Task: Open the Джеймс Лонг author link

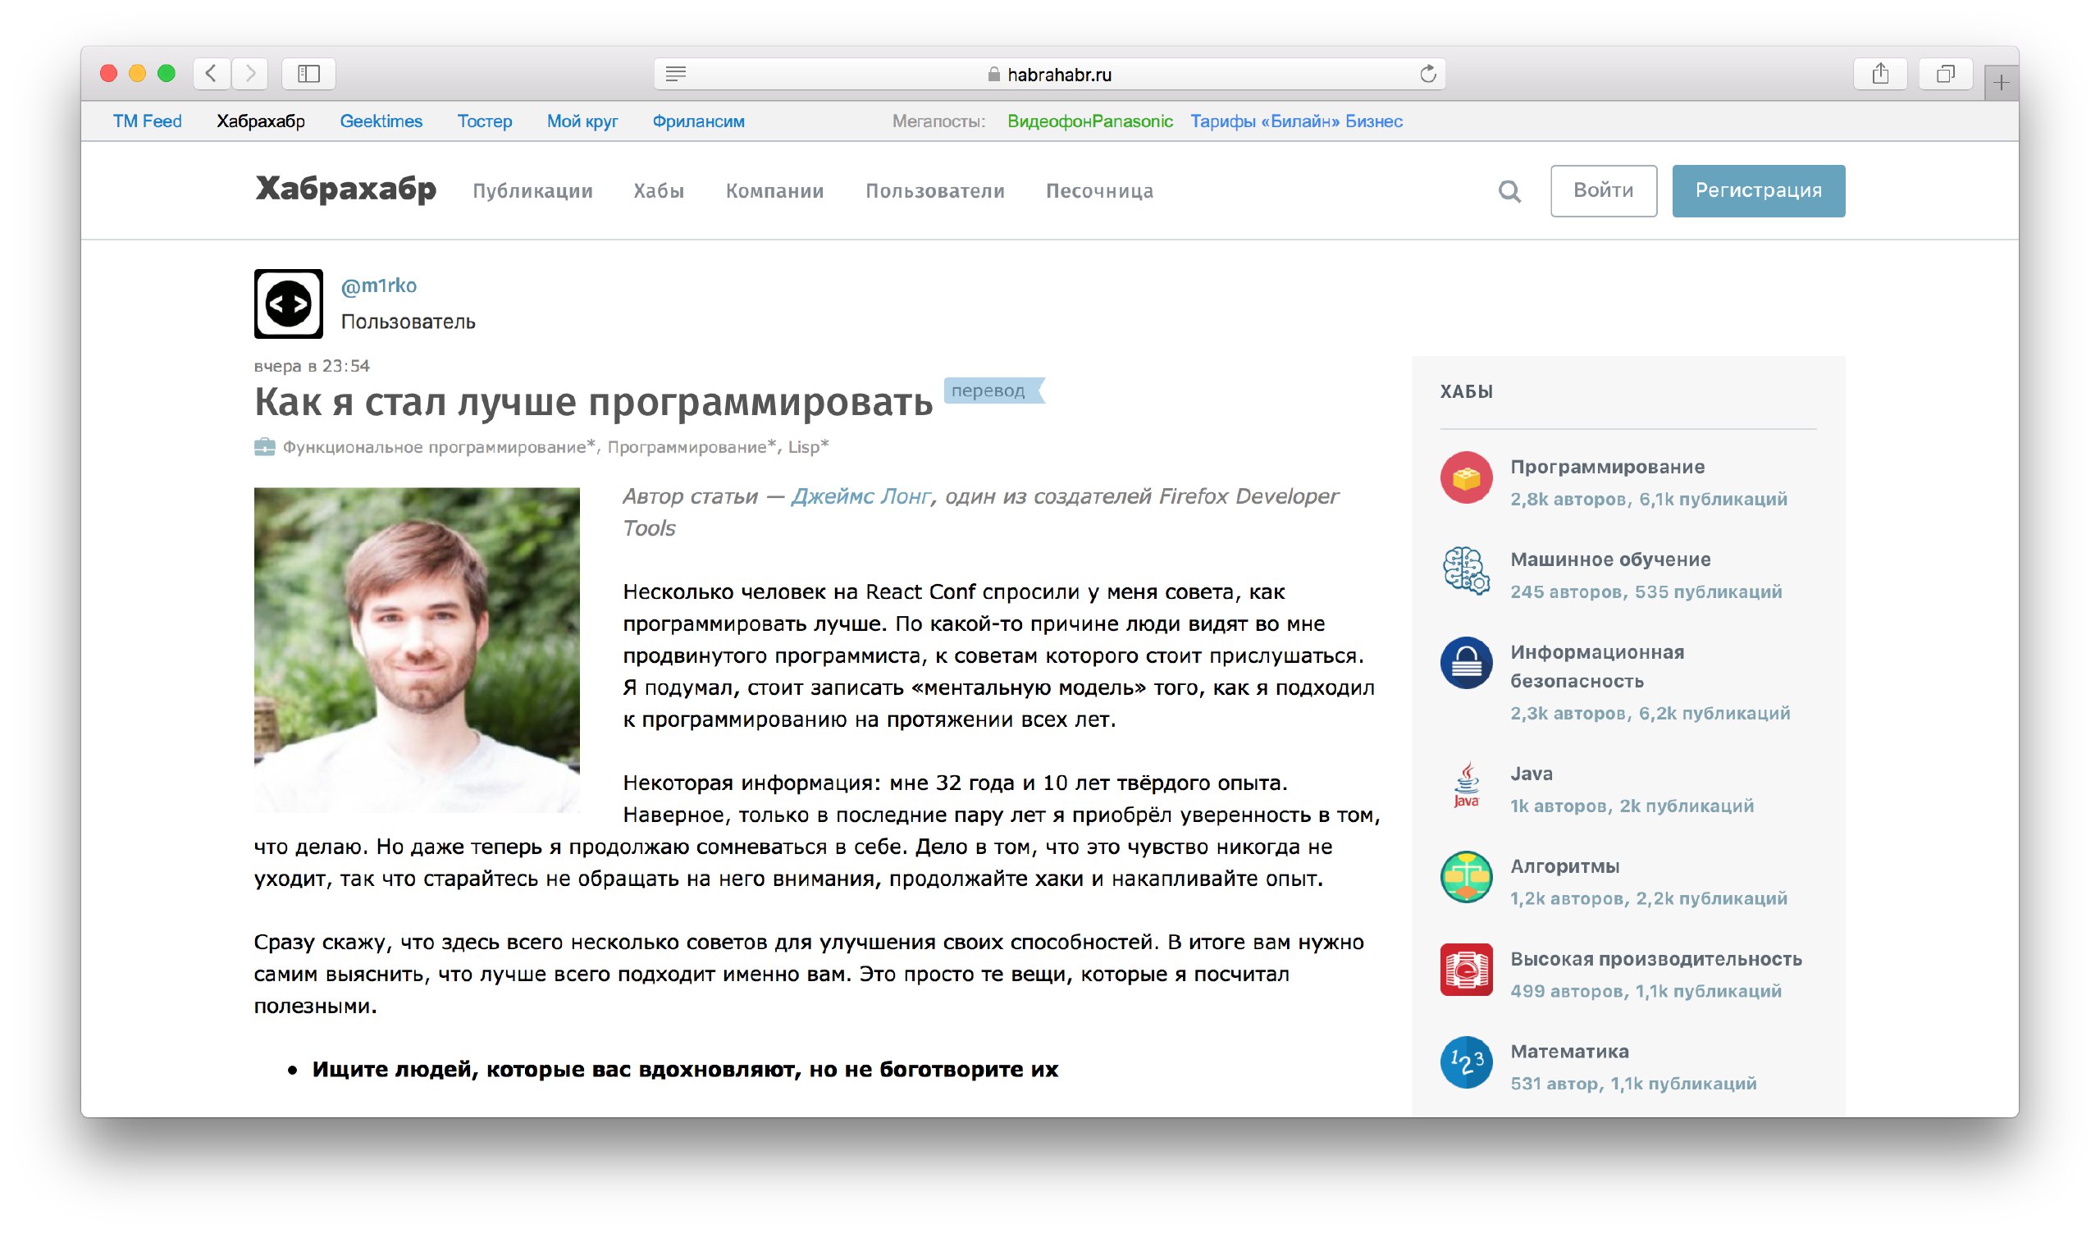Action: pos(860,496)
